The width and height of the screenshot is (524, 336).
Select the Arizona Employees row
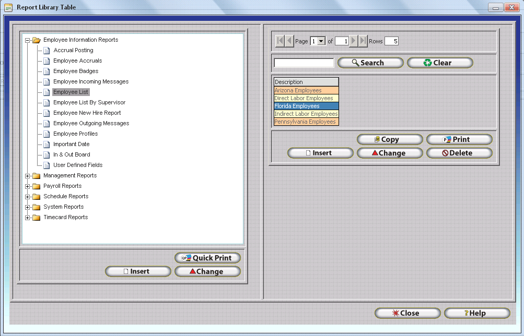click(306, 90)
